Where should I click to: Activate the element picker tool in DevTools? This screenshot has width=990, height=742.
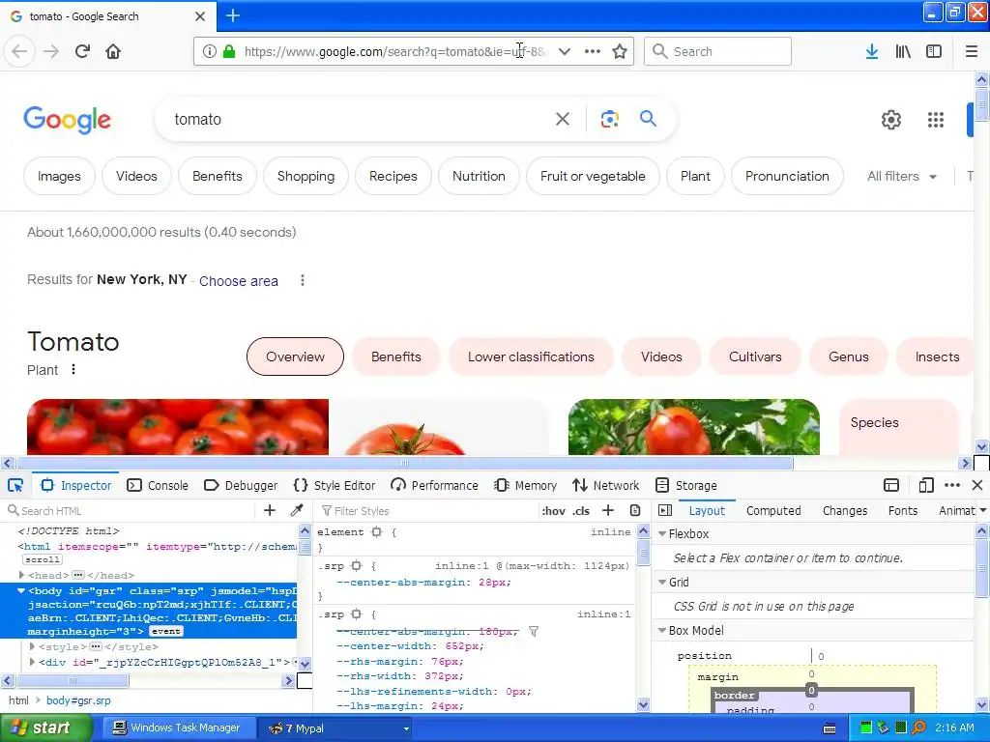click(x=15, y=485)
